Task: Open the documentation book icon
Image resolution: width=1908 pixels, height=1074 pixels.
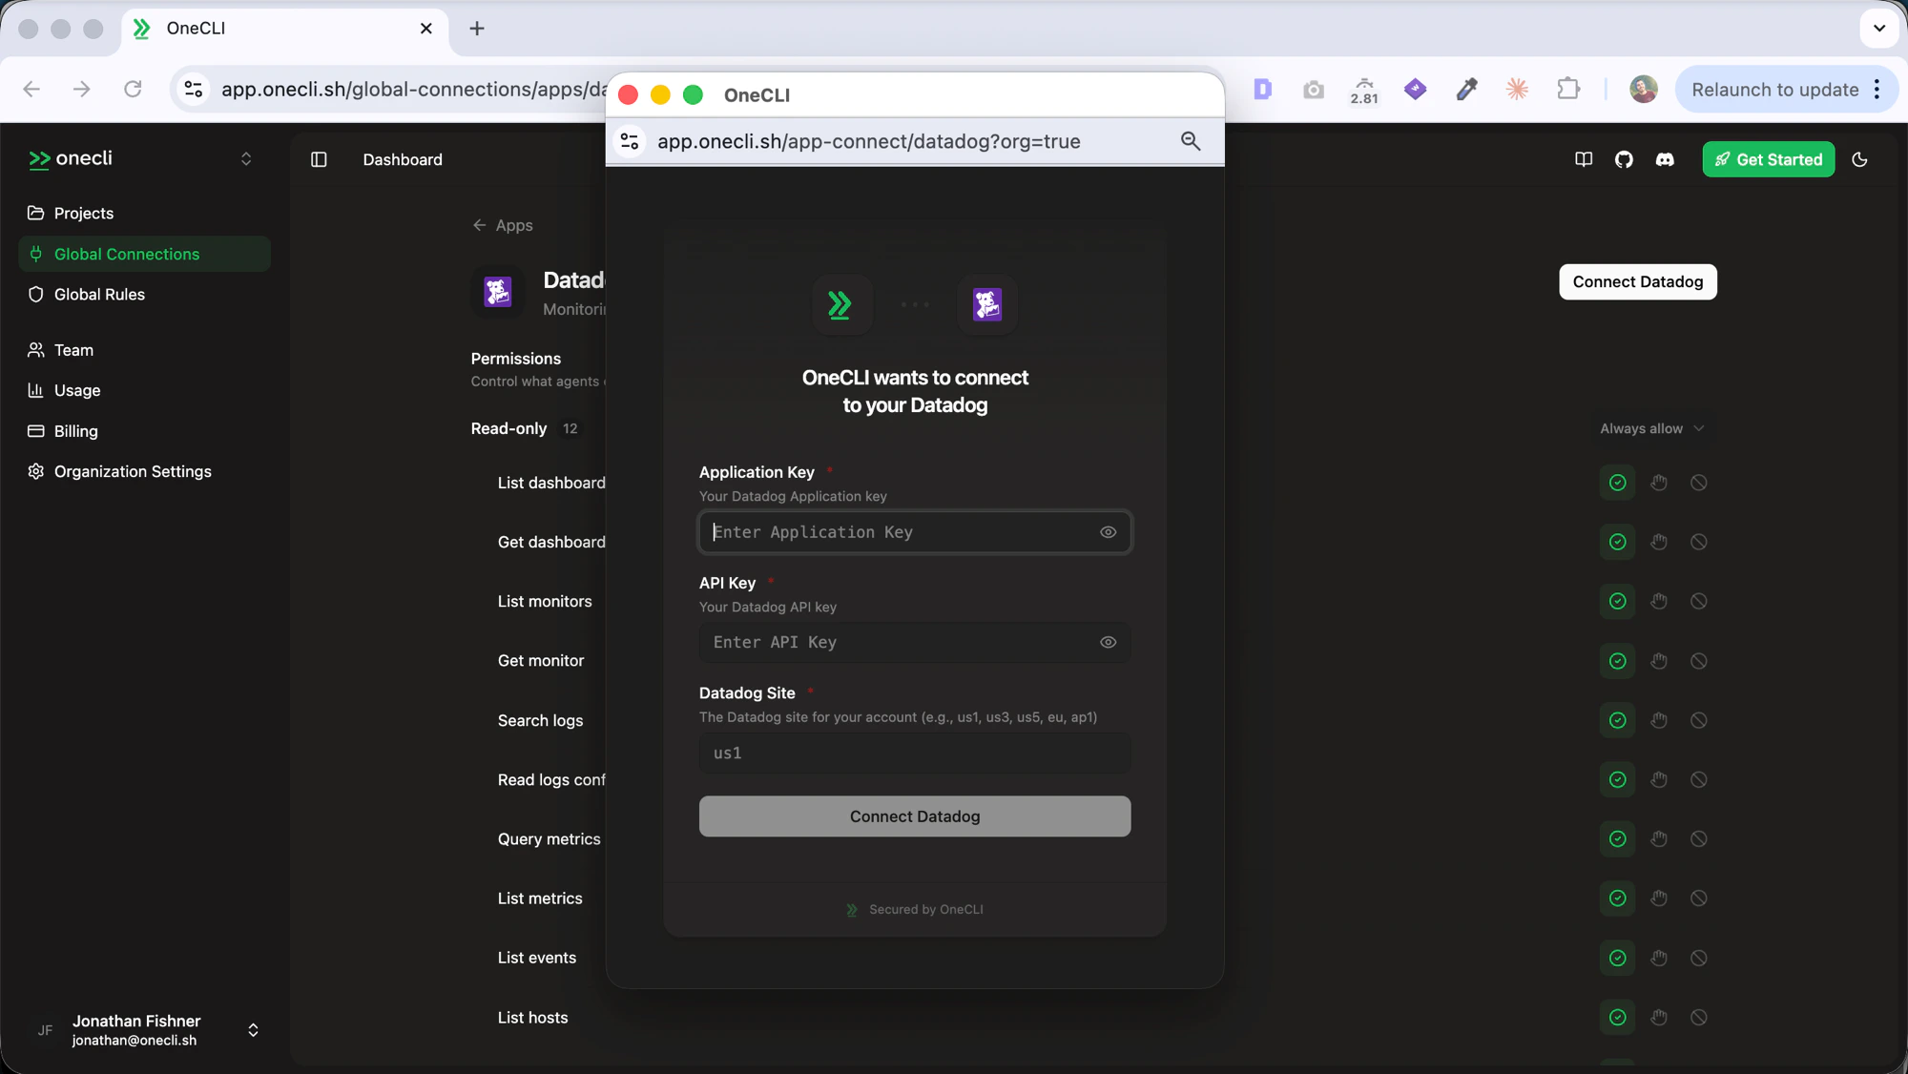Action: click(1584, 159)
